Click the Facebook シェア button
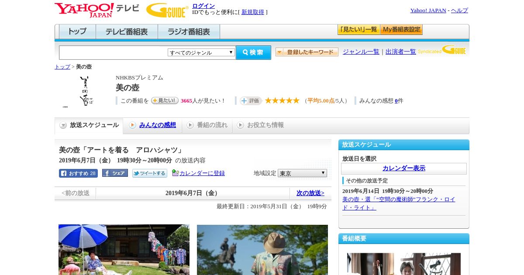The height and width of the screenshot is (275, 524). (x=115, y=173)
